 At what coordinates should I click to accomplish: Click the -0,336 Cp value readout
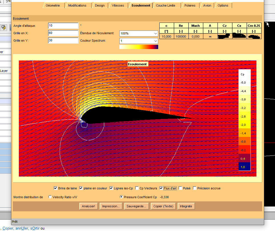click(x=164, y=197)
